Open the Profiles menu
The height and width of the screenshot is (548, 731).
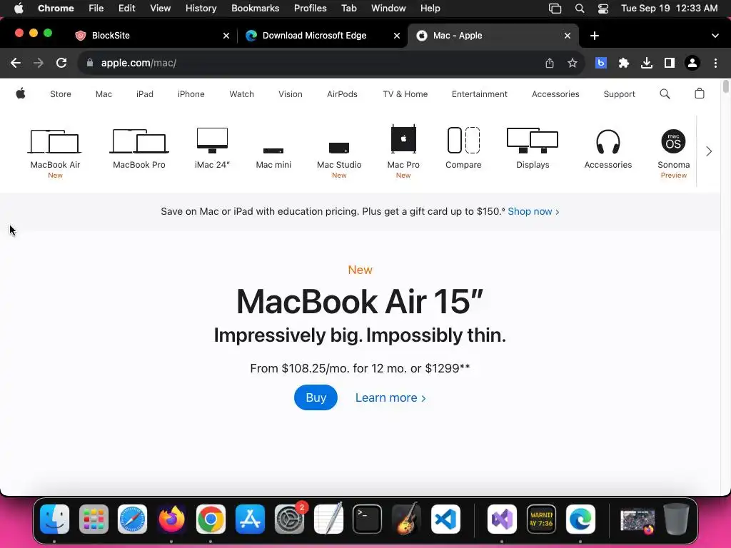310,8
